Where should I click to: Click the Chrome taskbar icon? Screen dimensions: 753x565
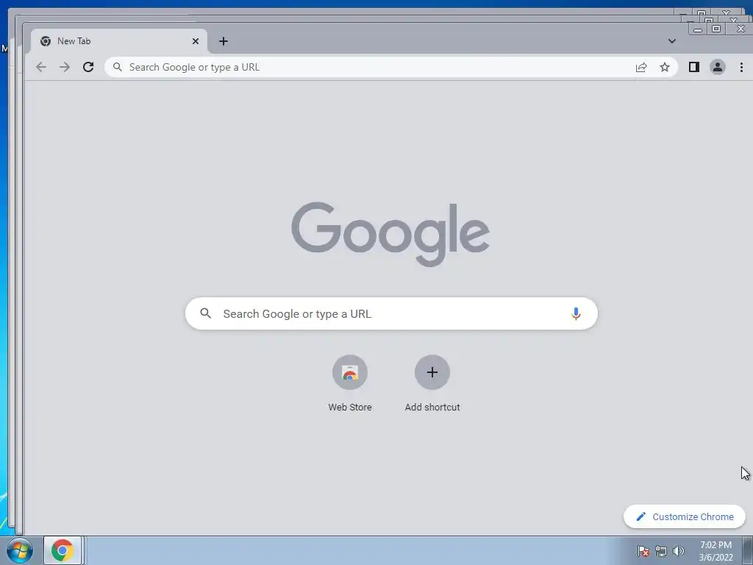pos(63,550)
